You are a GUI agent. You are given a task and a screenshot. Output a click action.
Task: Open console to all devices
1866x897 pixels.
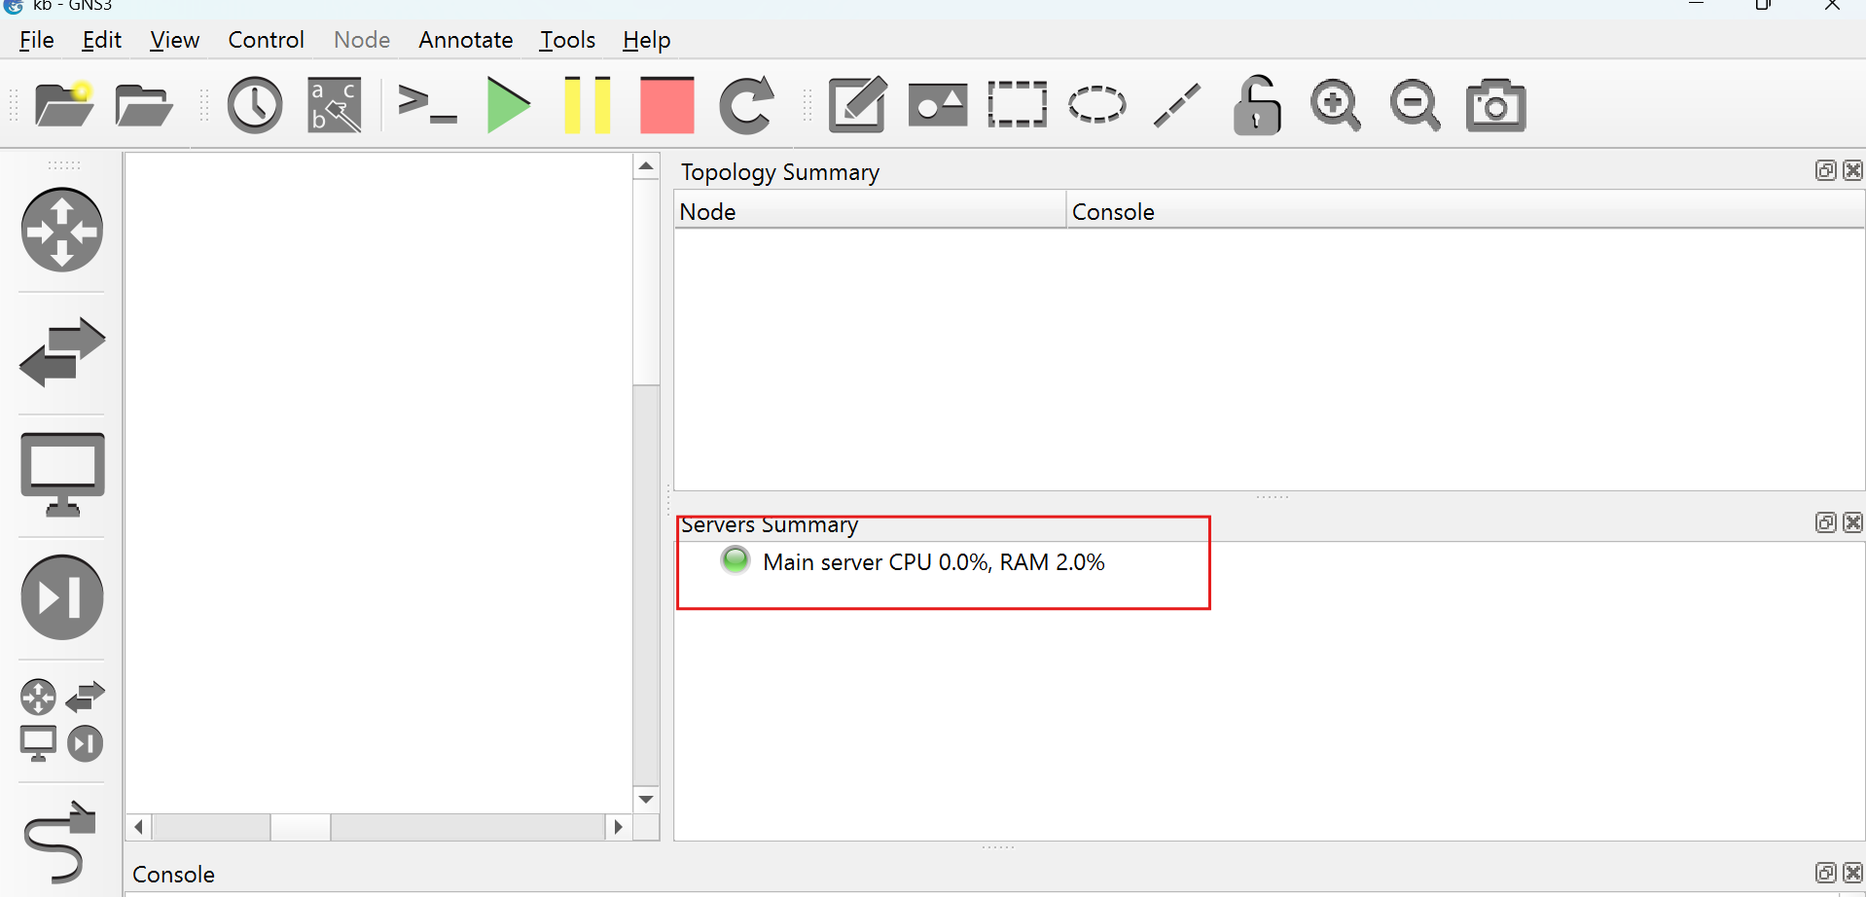[x=427, y=105]
